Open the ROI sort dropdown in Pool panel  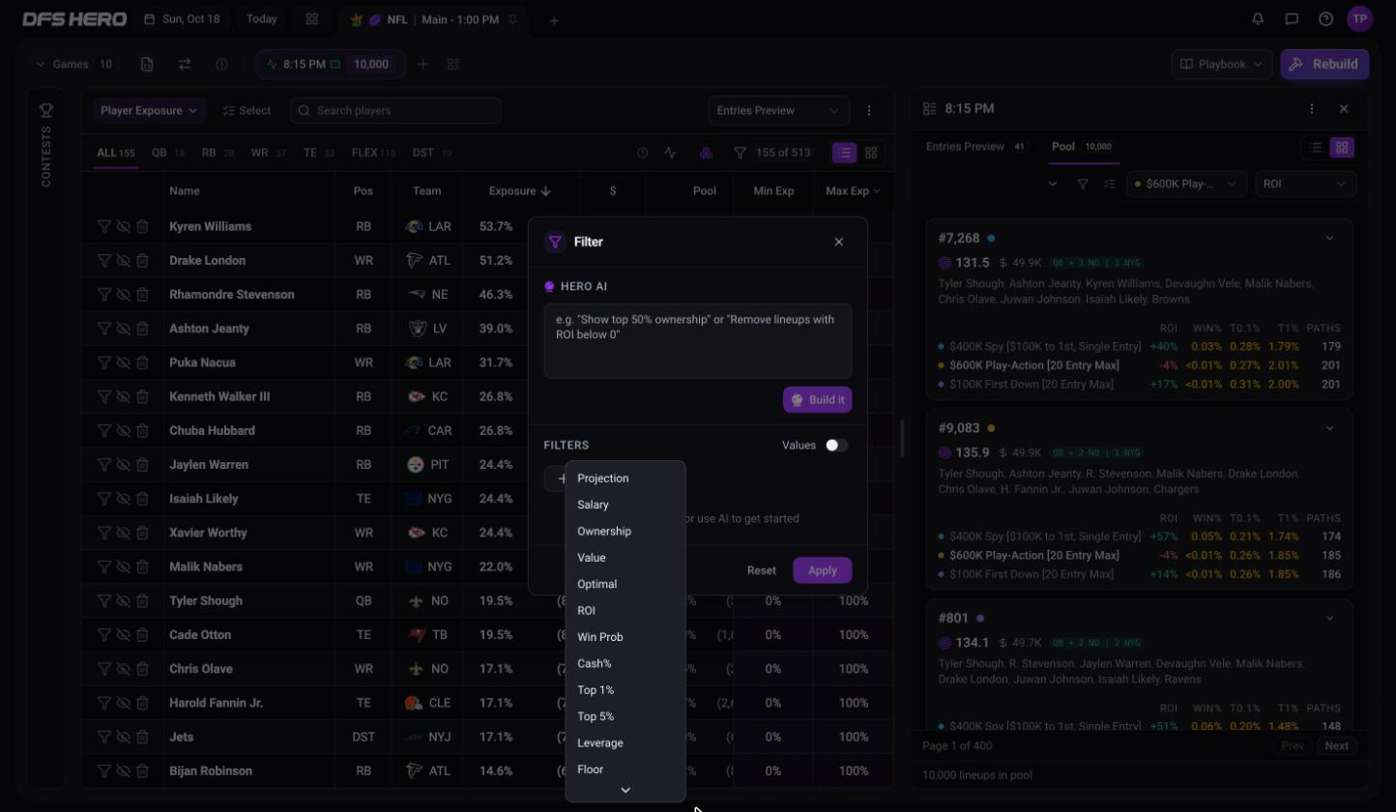tap(1304, 184)
